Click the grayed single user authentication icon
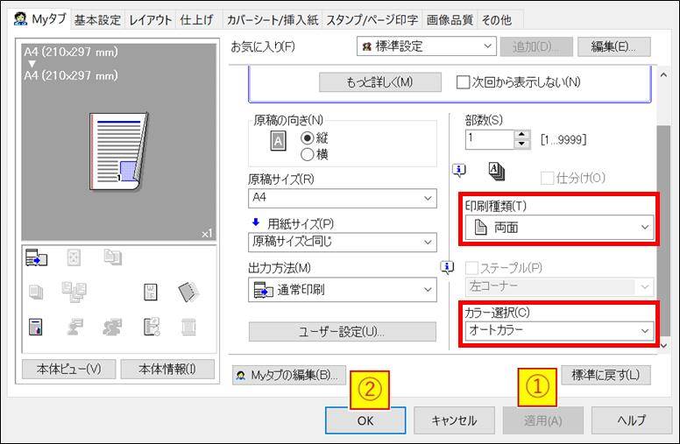680x444 pixels. [x=74, y=327]
